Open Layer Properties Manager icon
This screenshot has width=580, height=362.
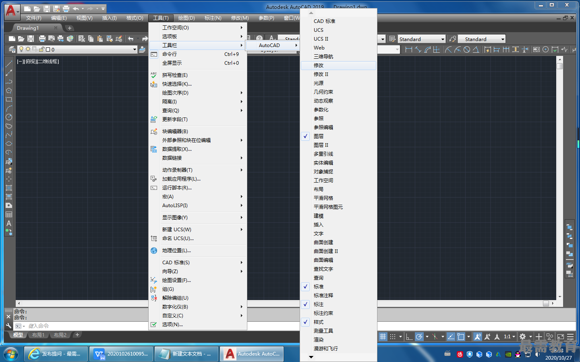pos(12,49)
